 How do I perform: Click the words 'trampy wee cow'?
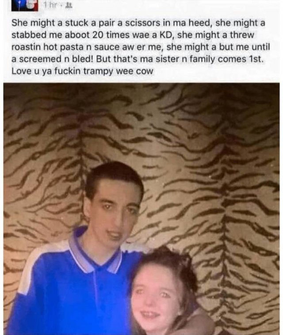tap(118, 71)
